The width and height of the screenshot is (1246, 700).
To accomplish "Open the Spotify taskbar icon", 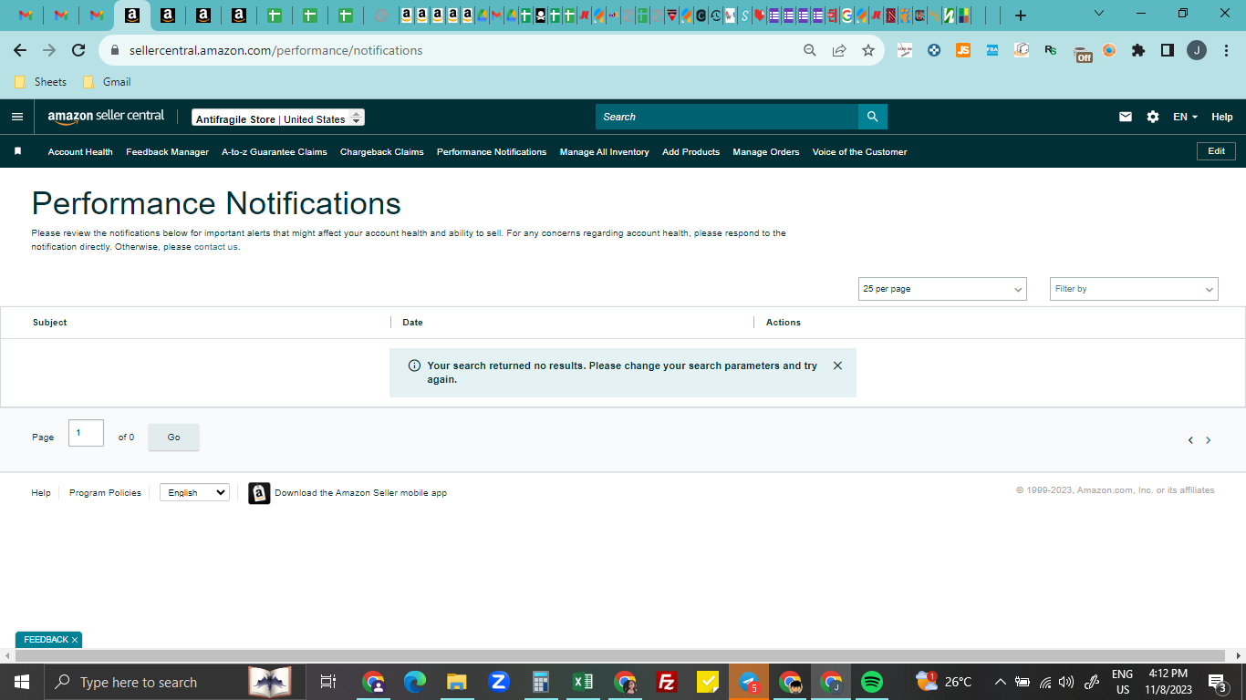I will tap(872, 682).
